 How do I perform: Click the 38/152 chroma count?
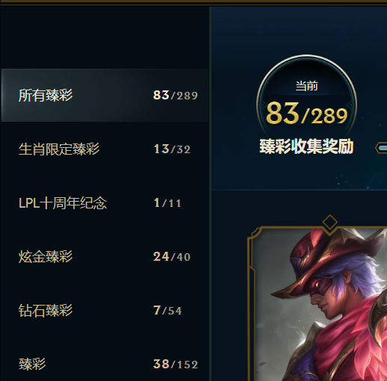coord(176,365)
